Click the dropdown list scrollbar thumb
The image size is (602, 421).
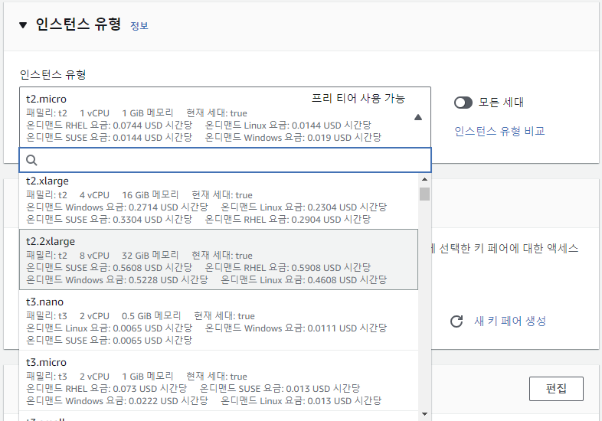(424, 194)
